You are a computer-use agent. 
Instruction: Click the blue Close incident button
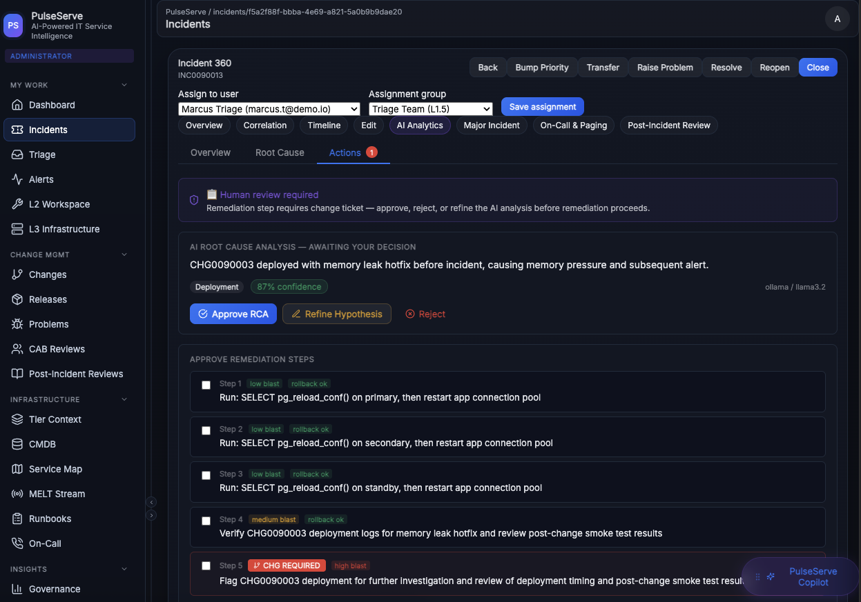(818, 67)
